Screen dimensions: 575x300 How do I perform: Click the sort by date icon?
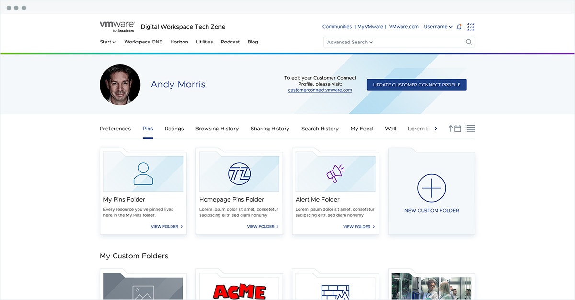coord(455,129)
